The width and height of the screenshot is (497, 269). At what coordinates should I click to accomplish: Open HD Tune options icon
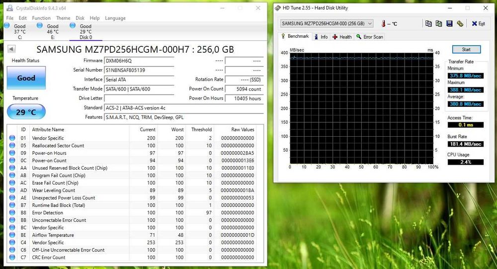click(x=460, y=23)
